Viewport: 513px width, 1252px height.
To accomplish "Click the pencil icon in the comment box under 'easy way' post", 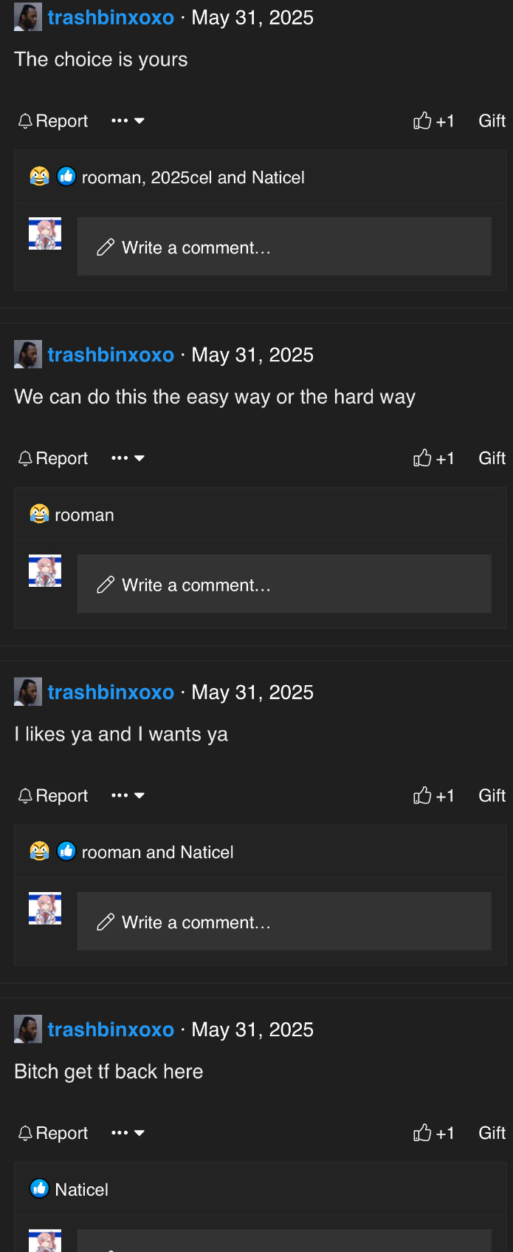I will (x=106, y=585).
